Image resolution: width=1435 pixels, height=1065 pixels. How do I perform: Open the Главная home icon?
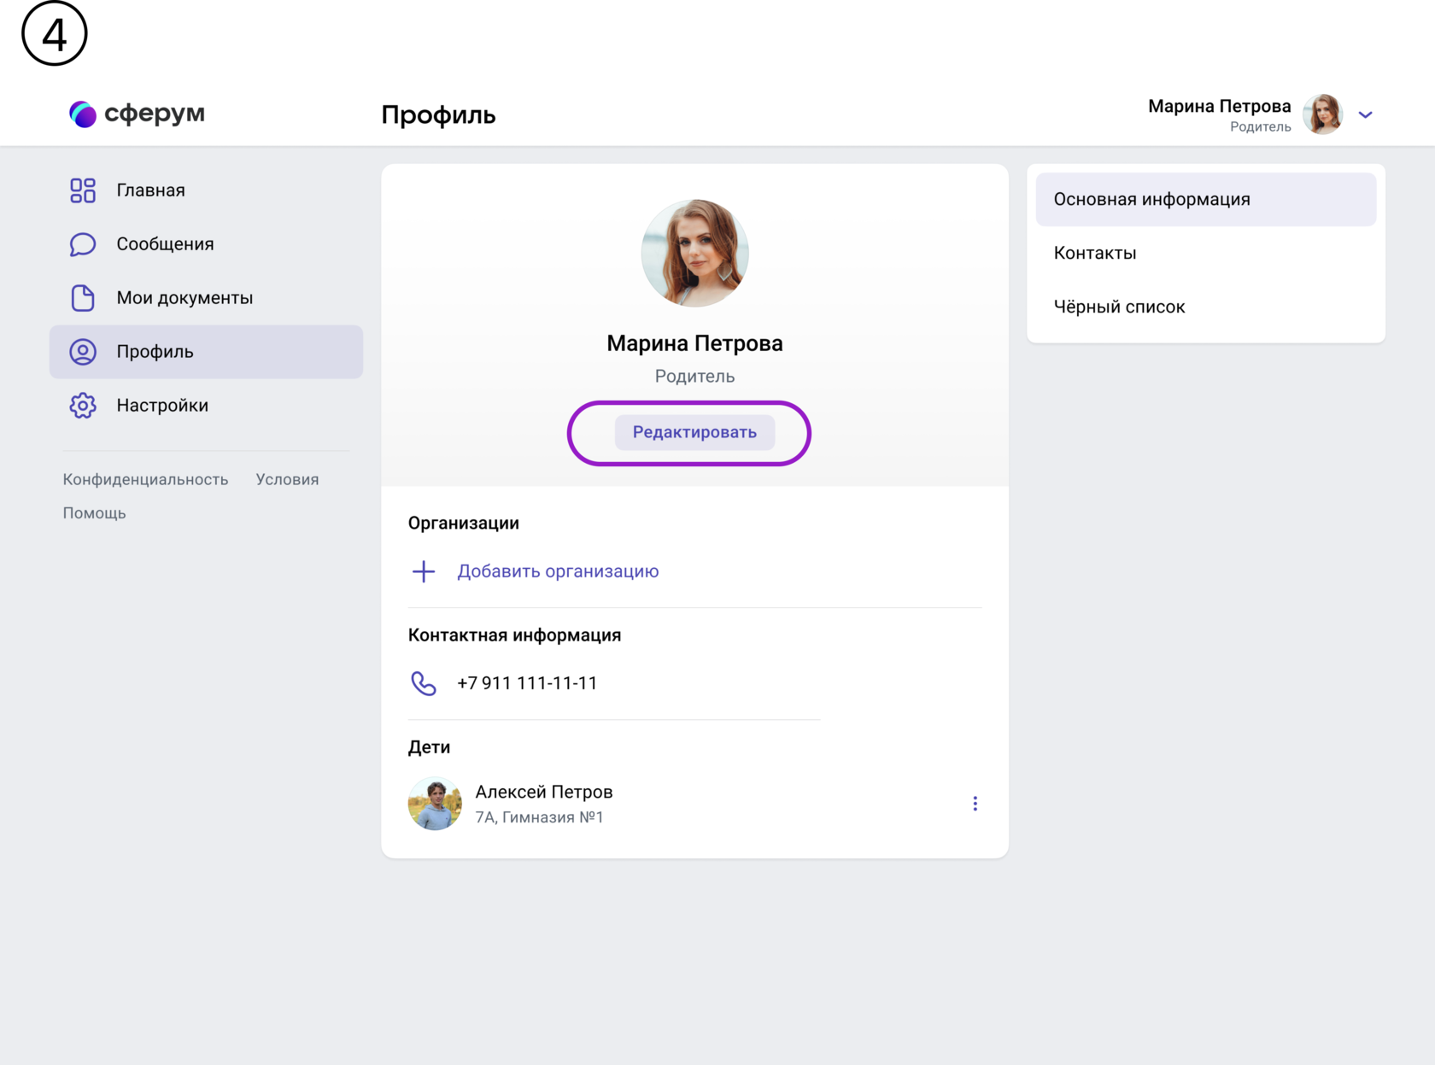(x=83, y=190)
